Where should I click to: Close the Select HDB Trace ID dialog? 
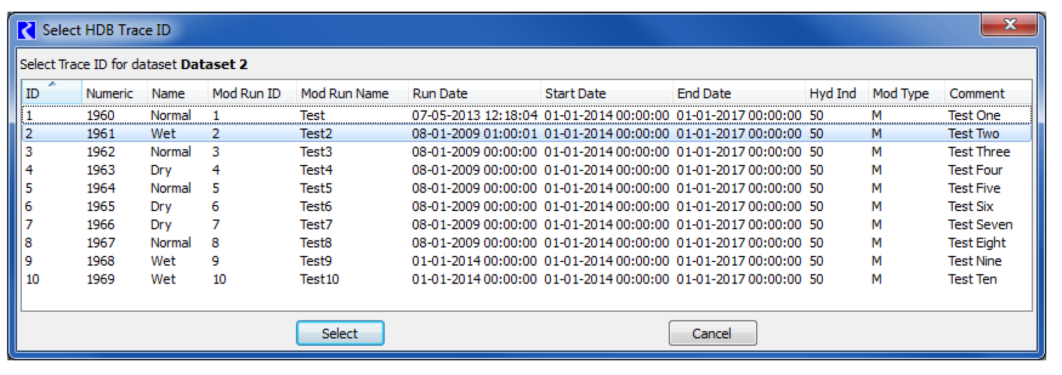click(x=1009, y=25)
